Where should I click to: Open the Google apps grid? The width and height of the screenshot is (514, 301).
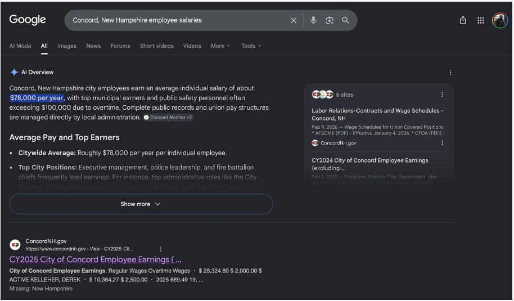click(481, 20)
